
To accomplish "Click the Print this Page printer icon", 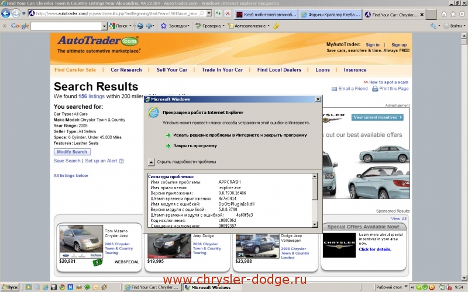I will pos(375,89).
